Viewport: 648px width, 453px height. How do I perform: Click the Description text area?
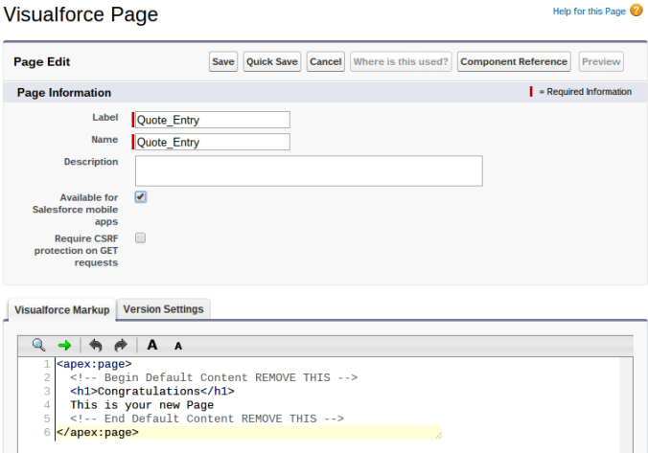tap(309, 171)
